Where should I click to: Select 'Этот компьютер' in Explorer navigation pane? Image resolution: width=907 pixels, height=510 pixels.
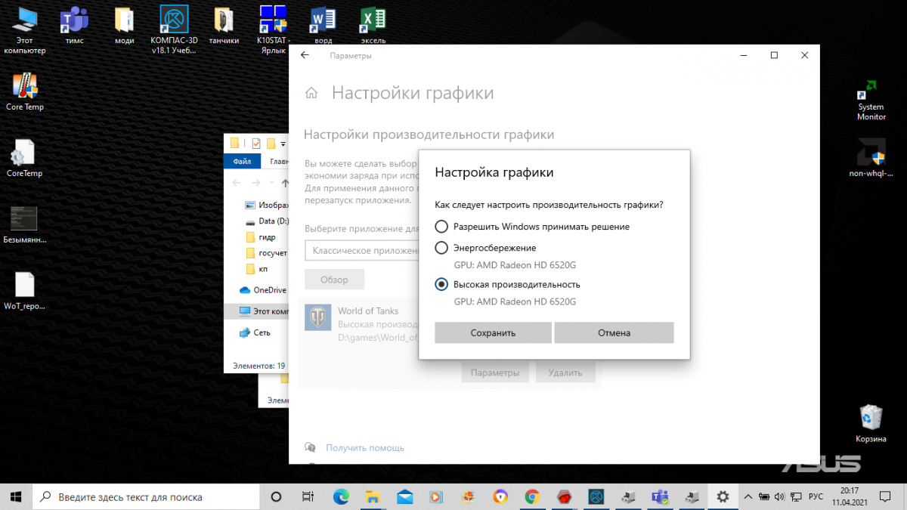point(264,311)
